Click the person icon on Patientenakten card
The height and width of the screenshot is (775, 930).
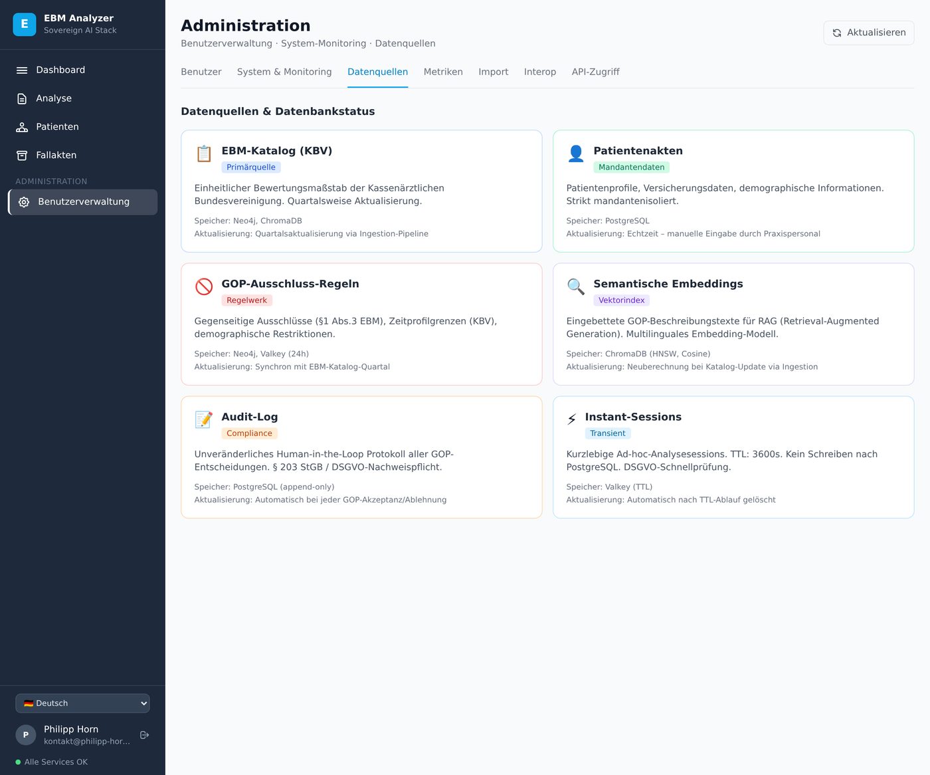pyautogui.click(x=576, y=154)
